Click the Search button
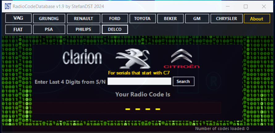275x133 pixels. point(183,81)
